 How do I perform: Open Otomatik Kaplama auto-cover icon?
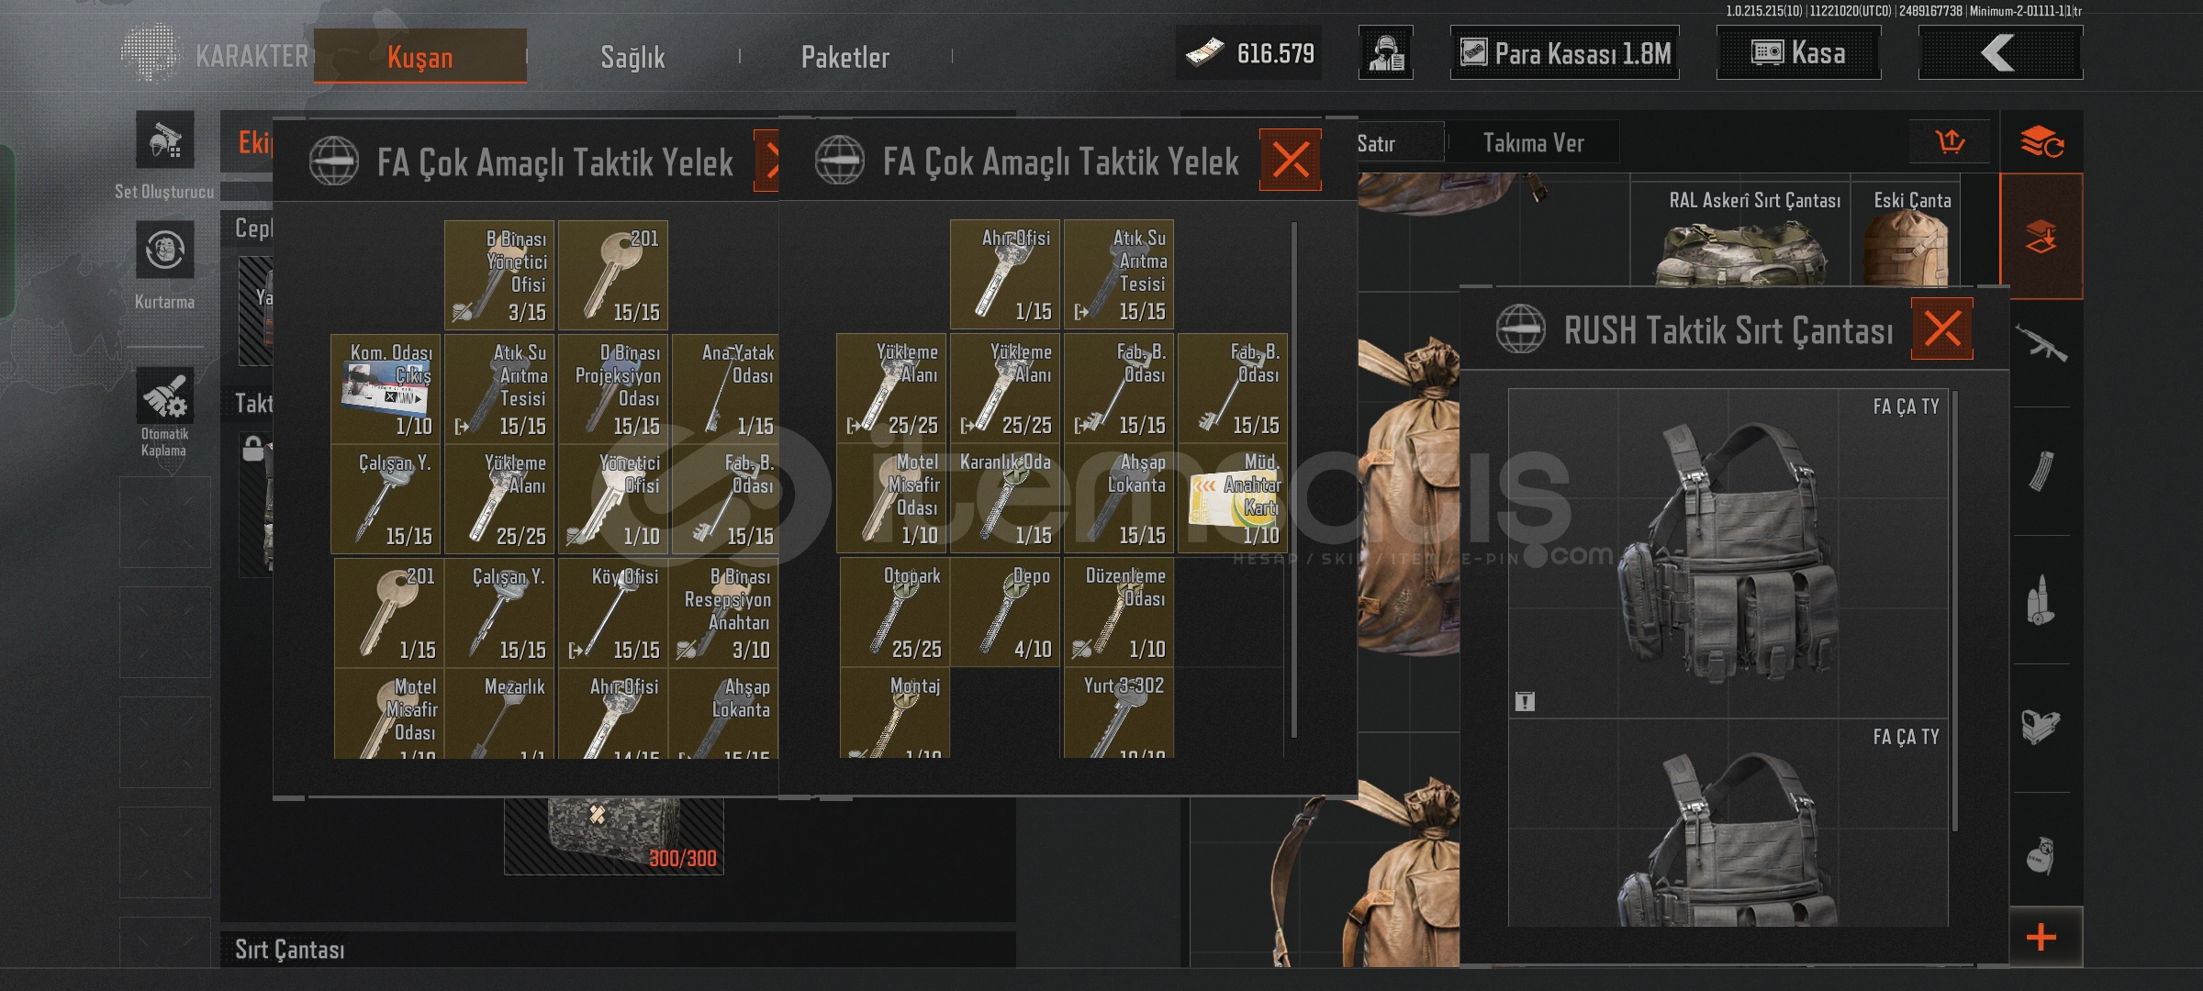165,396
